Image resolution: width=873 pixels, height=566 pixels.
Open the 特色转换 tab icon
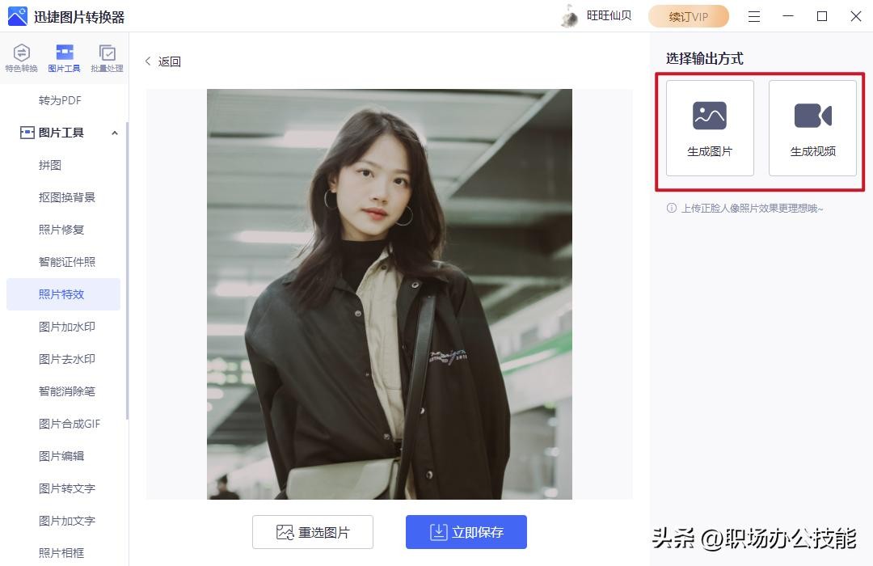[x=21, y=53]
